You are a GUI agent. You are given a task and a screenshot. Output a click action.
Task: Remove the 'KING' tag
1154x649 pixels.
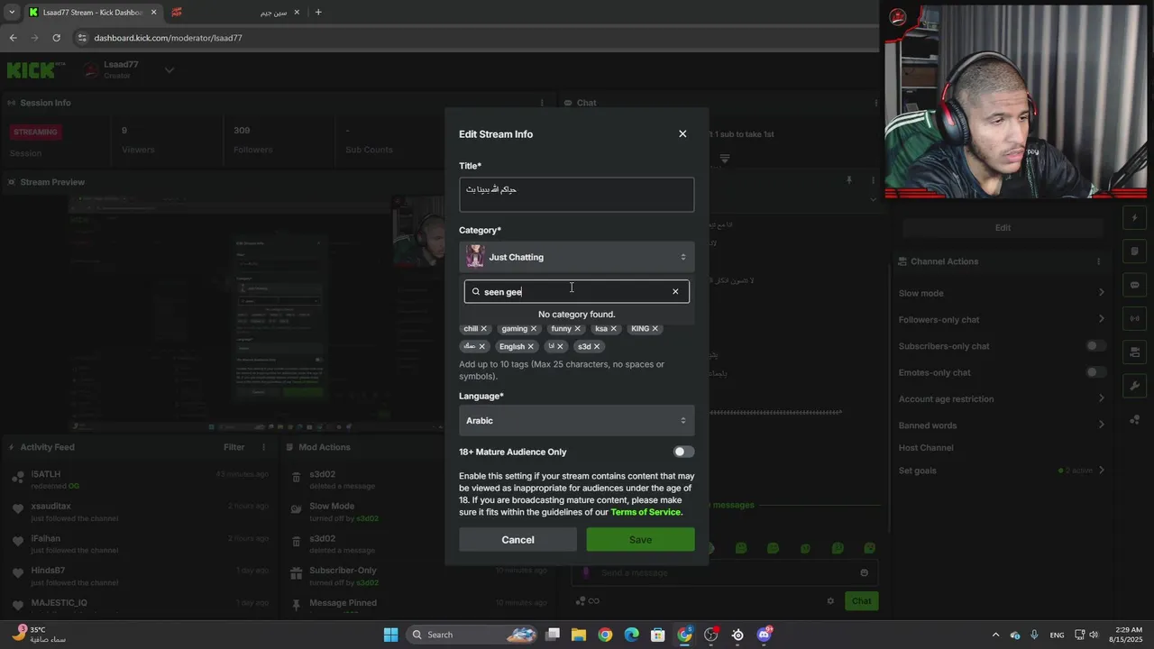click(655, 329)
